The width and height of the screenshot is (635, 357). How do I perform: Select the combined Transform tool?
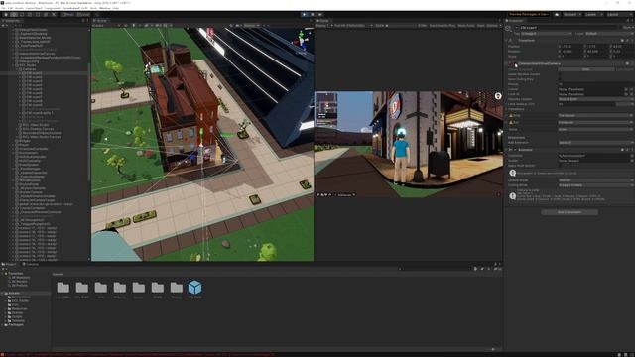point(46,14)
